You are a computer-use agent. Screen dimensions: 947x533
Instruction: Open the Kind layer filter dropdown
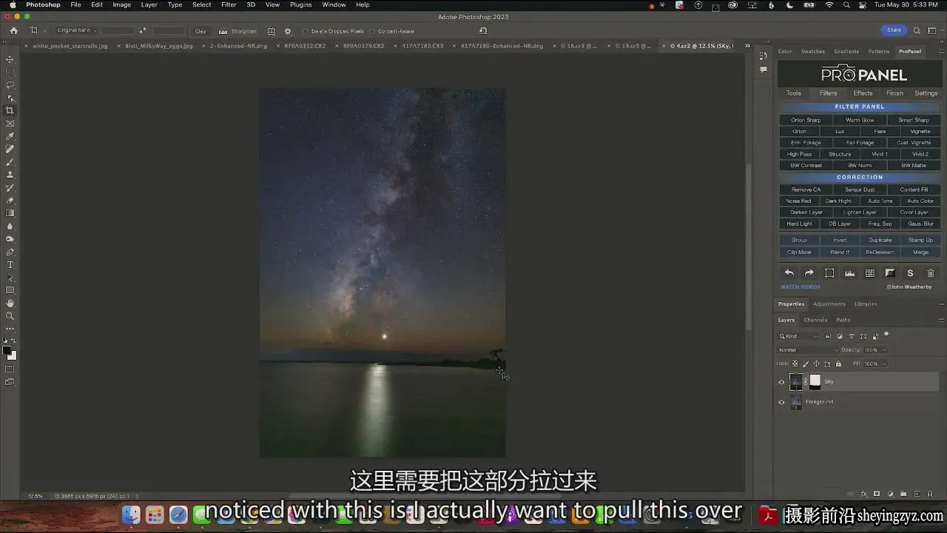799,336
